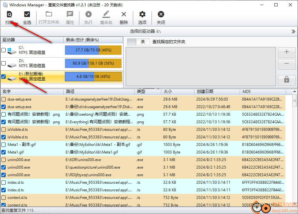
Task: Click the C:\ Windows drive icon
Action: [12, 51]
